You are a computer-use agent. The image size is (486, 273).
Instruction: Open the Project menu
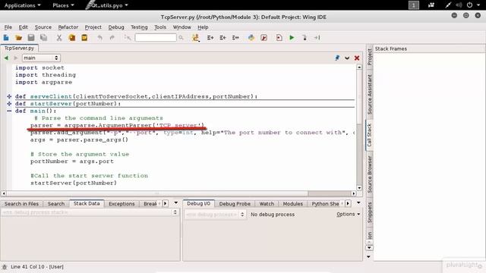click(93, 27)
